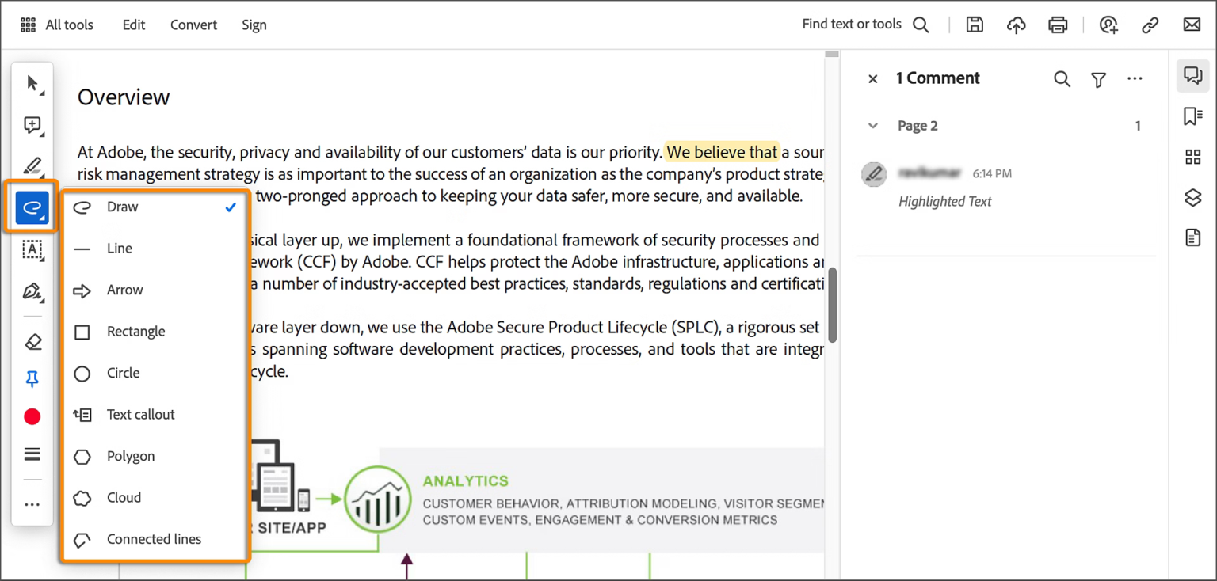The height and width of the screenshot is (581, 1217).
Task: Open the bookmarks panel icon
Action: point(1192,117)
